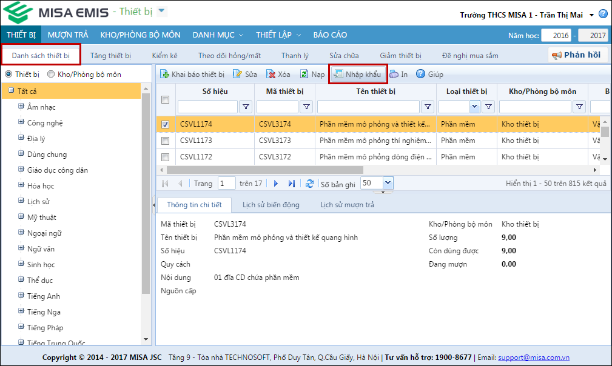
Task: Expand the Công nghệ tree node
Action: tap(21, 122)
